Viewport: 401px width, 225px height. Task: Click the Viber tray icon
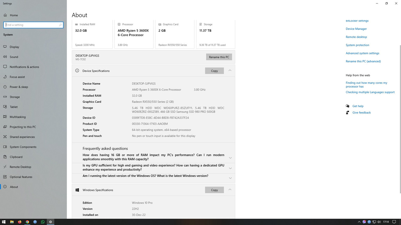[364, 222]
